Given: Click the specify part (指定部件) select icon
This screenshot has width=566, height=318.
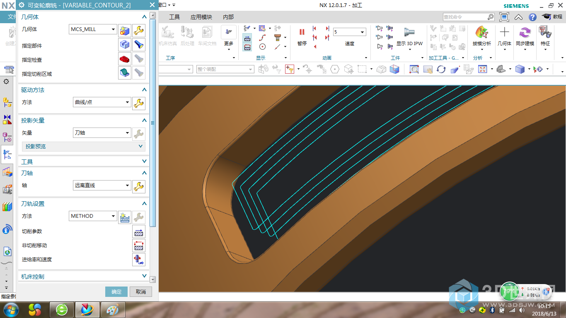Looking at the screenshot, I should coord(125,44).
